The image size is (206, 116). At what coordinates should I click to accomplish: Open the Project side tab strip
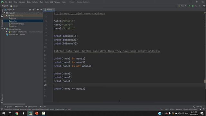pyautogui.click(x=2, y=13)
